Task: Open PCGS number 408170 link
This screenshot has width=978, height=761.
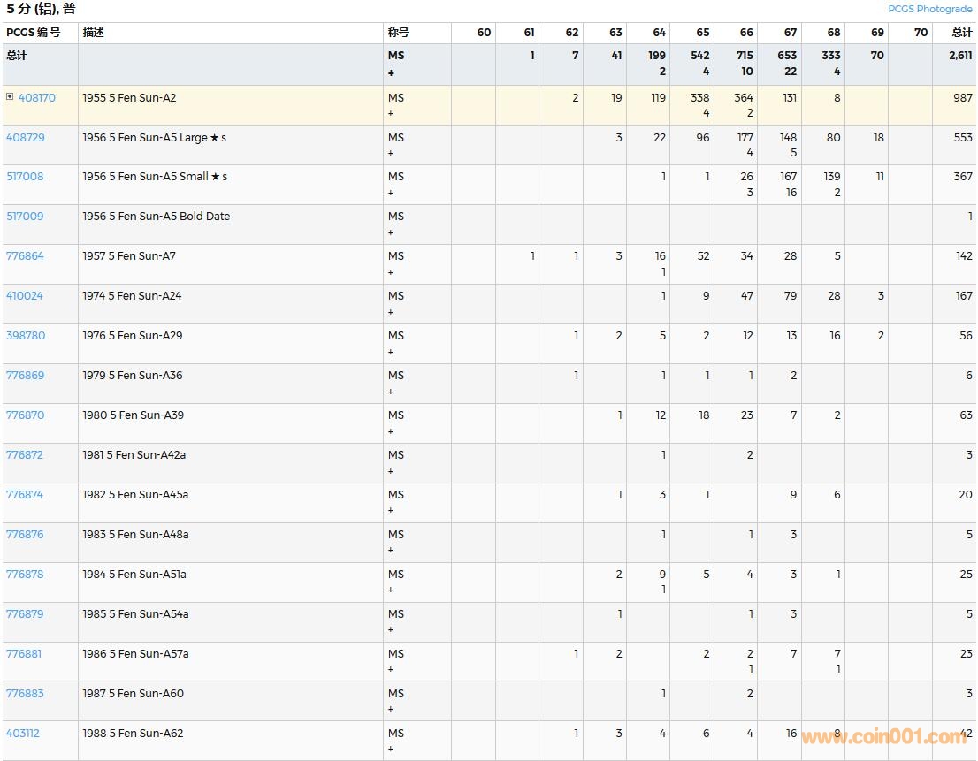Action: coord(36,98)
